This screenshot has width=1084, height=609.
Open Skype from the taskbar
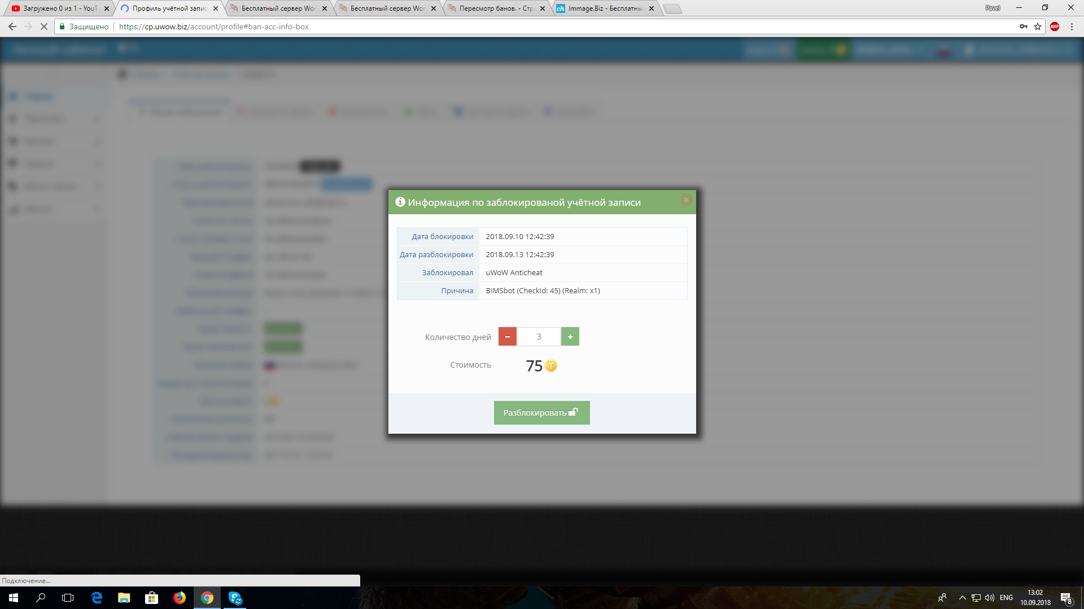235,598
